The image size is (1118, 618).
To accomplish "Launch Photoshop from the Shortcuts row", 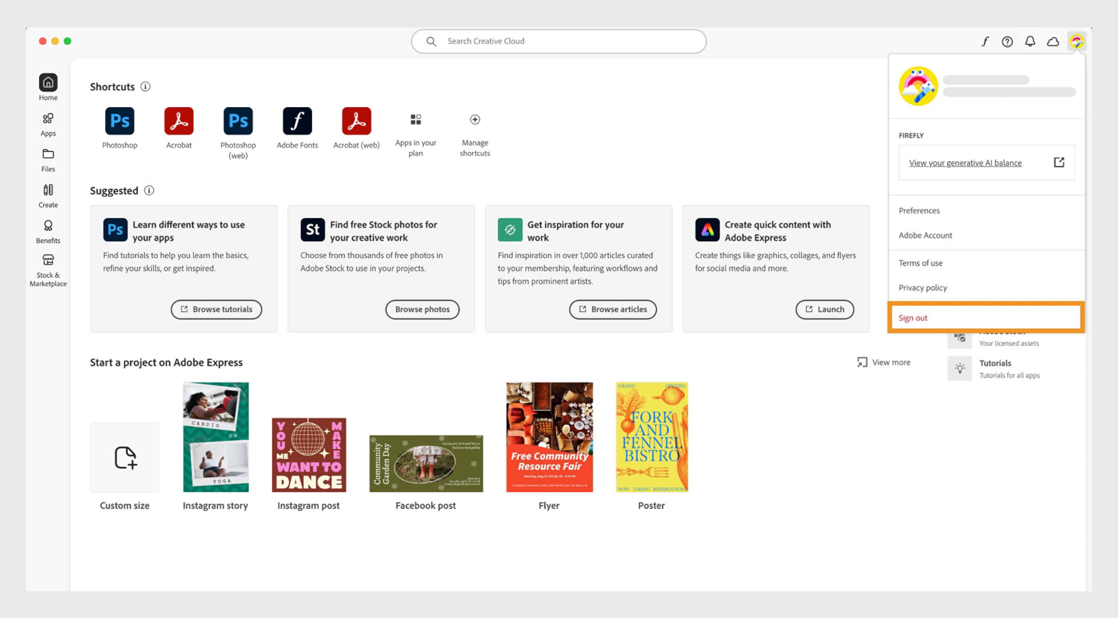I will [x=120, y=121].
